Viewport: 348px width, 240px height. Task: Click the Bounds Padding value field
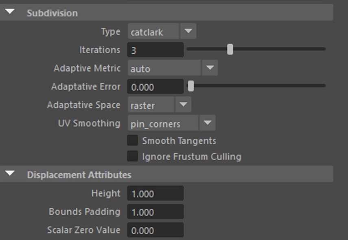[x=155, y=212]
